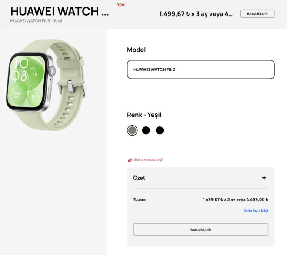
Task: Click the Renk - Yeşil heading
Action: coord(144,115)
